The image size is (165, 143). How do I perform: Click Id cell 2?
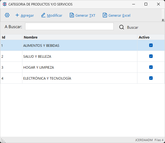11,56
